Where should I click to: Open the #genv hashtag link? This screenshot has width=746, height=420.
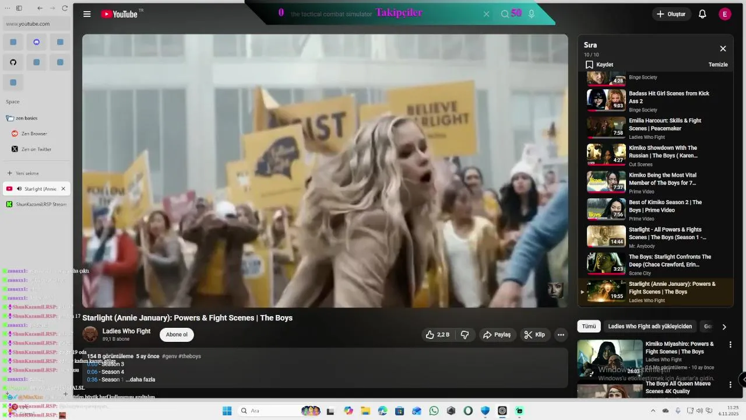(169, 356)
